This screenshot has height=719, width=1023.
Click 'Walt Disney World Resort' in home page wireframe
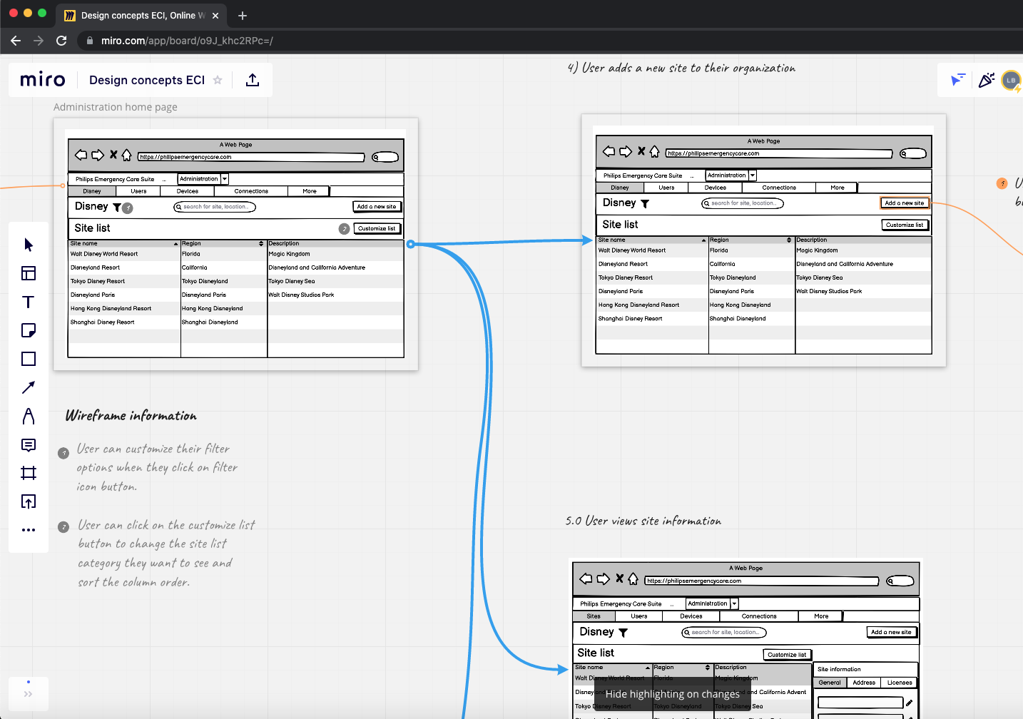104,254
